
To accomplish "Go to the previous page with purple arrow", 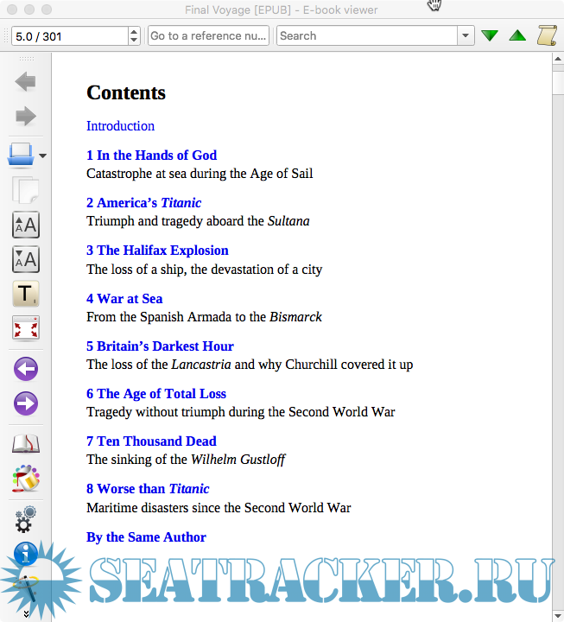I will click(26, 370).
